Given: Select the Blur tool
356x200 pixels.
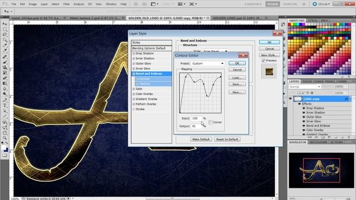Looking at the screenshot, I should tap(5, 89).
